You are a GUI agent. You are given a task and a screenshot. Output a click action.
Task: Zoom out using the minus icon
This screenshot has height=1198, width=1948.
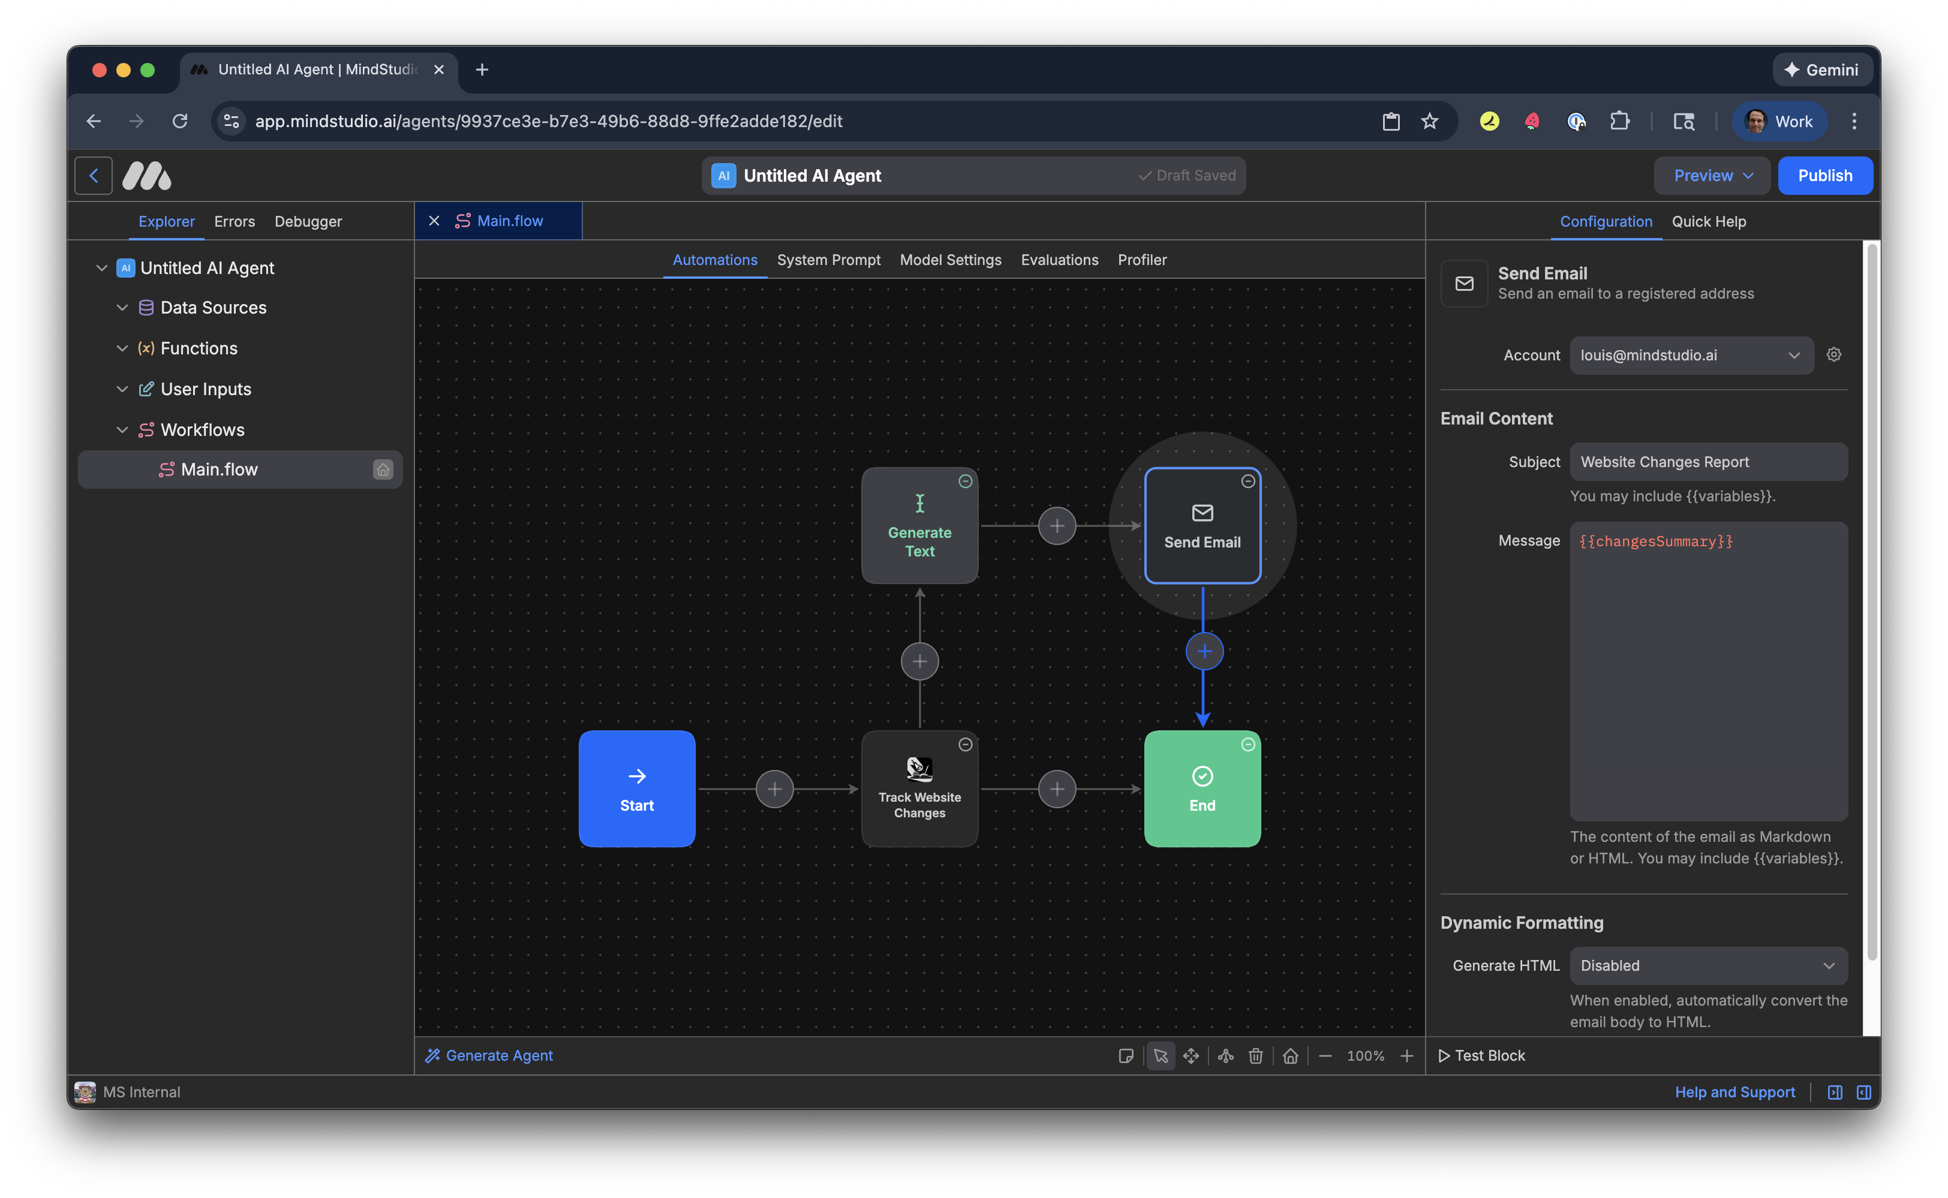[1326, 1056]
